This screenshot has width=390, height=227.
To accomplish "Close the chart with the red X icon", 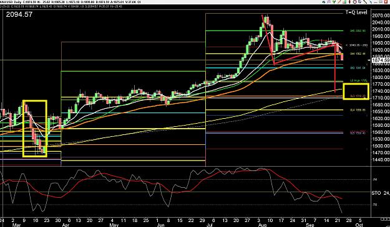I will [x=386, y=2].
